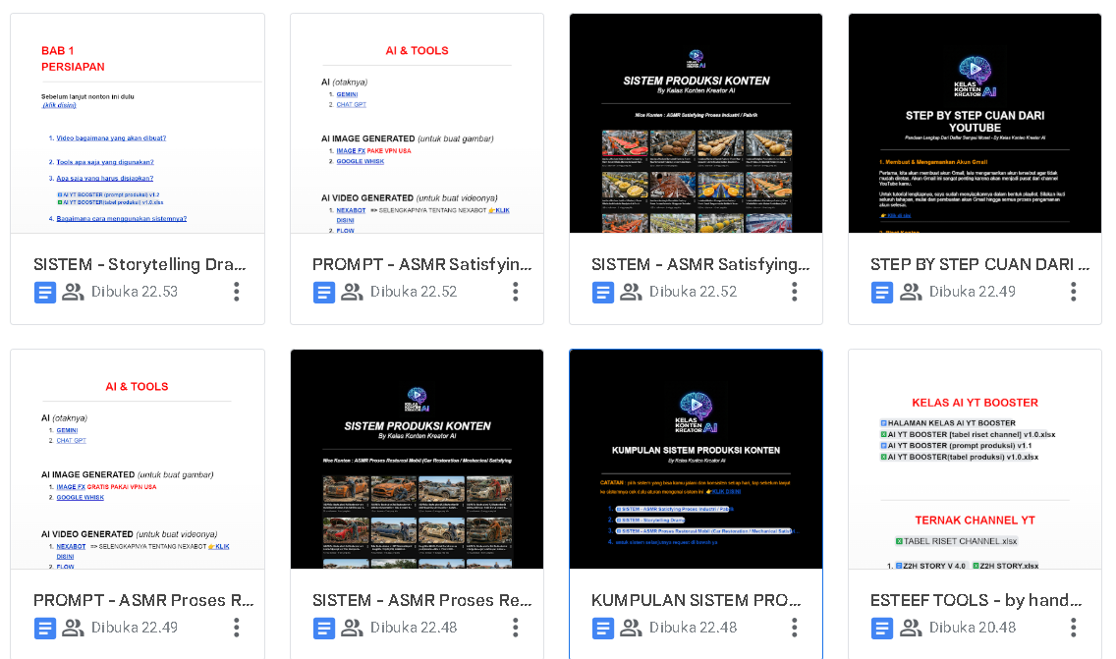This screenshot has height=659, width=1116.
Task: Click shared icon on PROMPT - ASMR Satisfying card
Action: pos(352,292)
